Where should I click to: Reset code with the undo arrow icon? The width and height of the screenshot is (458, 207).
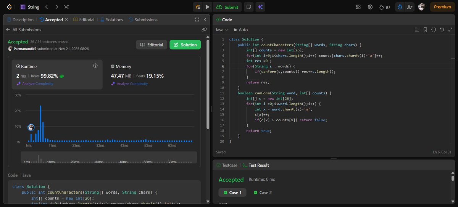tap(442, 29)
